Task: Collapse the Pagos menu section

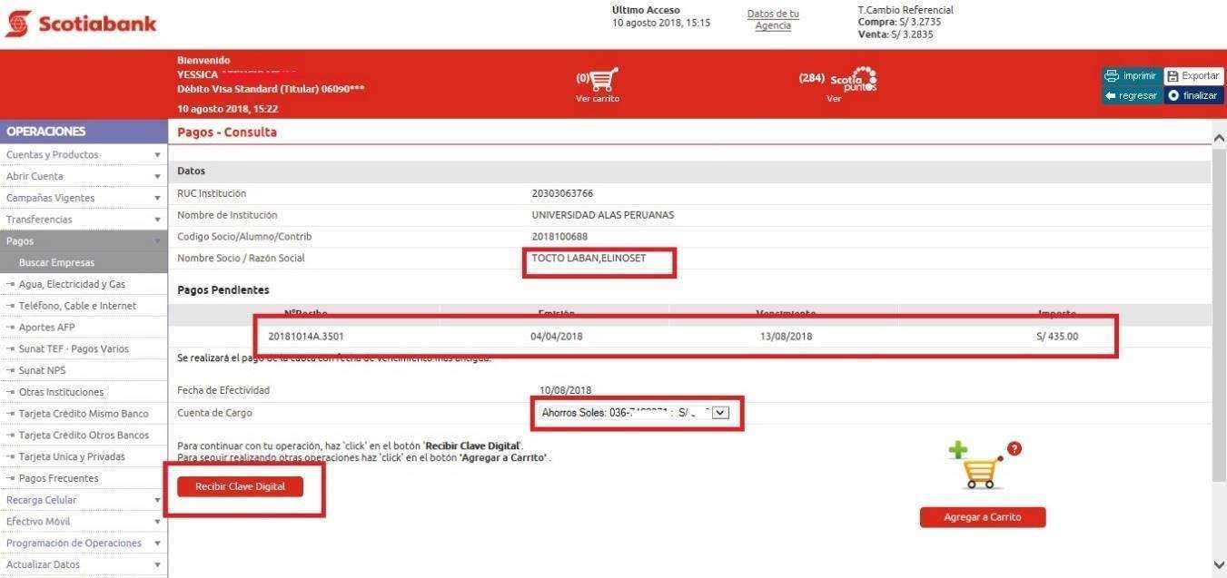Action: pyautogui.click(x=84, y=241)
